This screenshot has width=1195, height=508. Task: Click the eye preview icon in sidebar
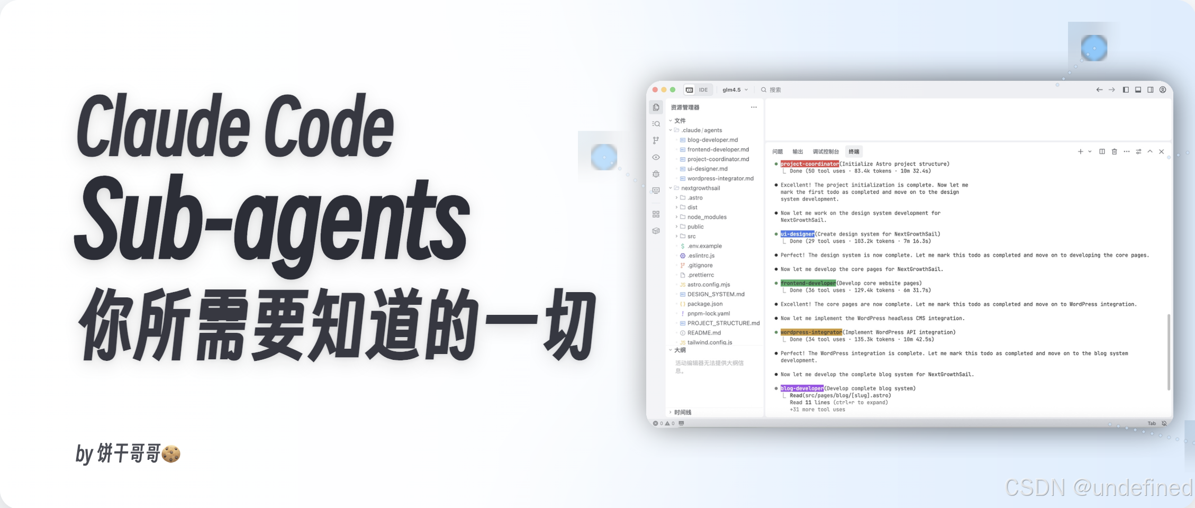656,157
